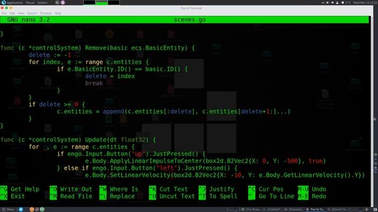Click 'for index, e := range c.entities' line
Screen dimensions: 378x212
pos(89,62)
